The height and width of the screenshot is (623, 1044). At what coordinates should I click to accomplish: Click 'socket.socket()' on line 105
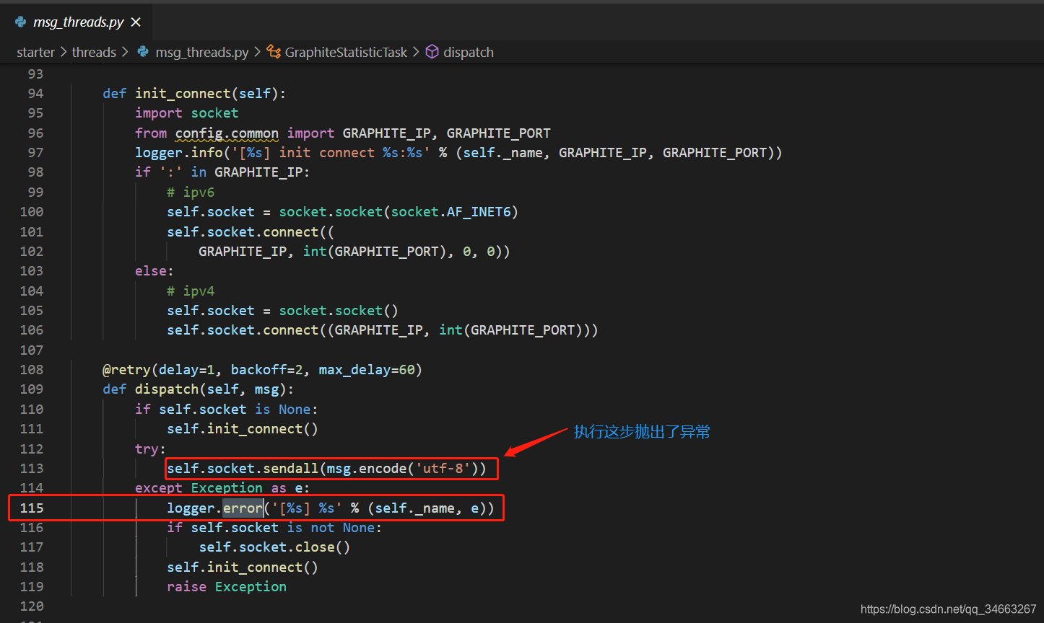(x=339, y=311)
